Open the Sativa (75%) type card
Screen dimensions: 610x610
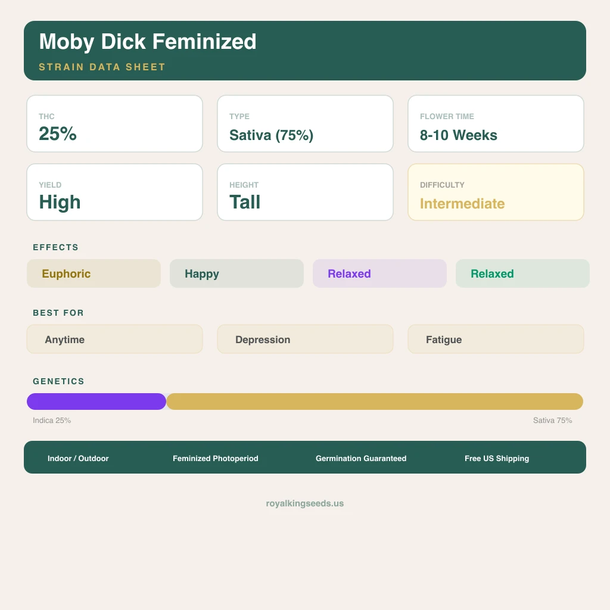305,124
